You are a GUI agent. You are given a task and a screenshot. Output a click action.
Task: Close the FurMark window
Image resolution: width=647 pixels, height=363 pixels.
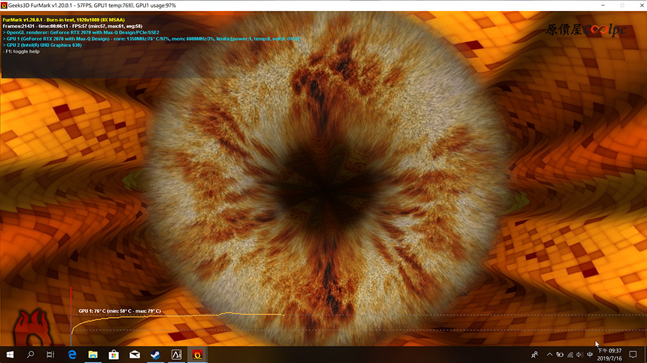coord(642,5)
